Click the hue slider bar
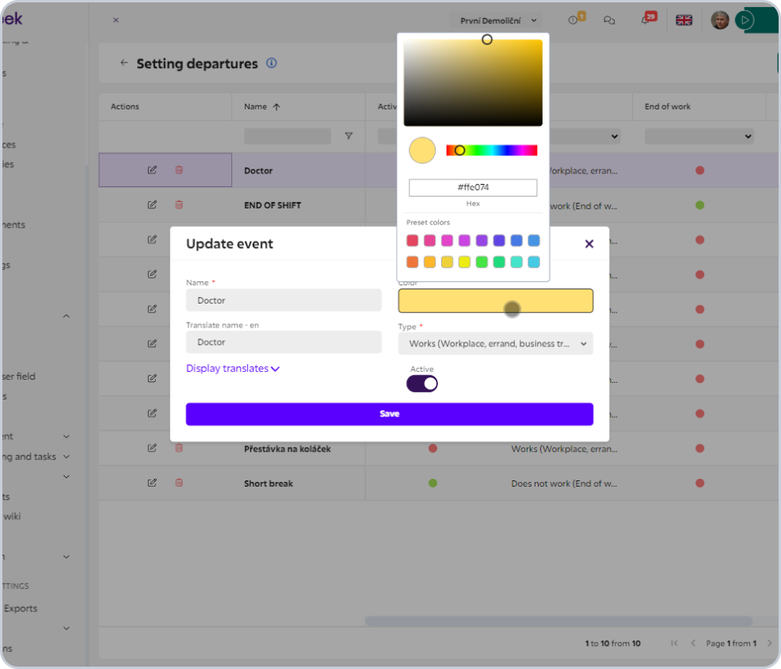781x669 pixels. (x=492, y=150)
